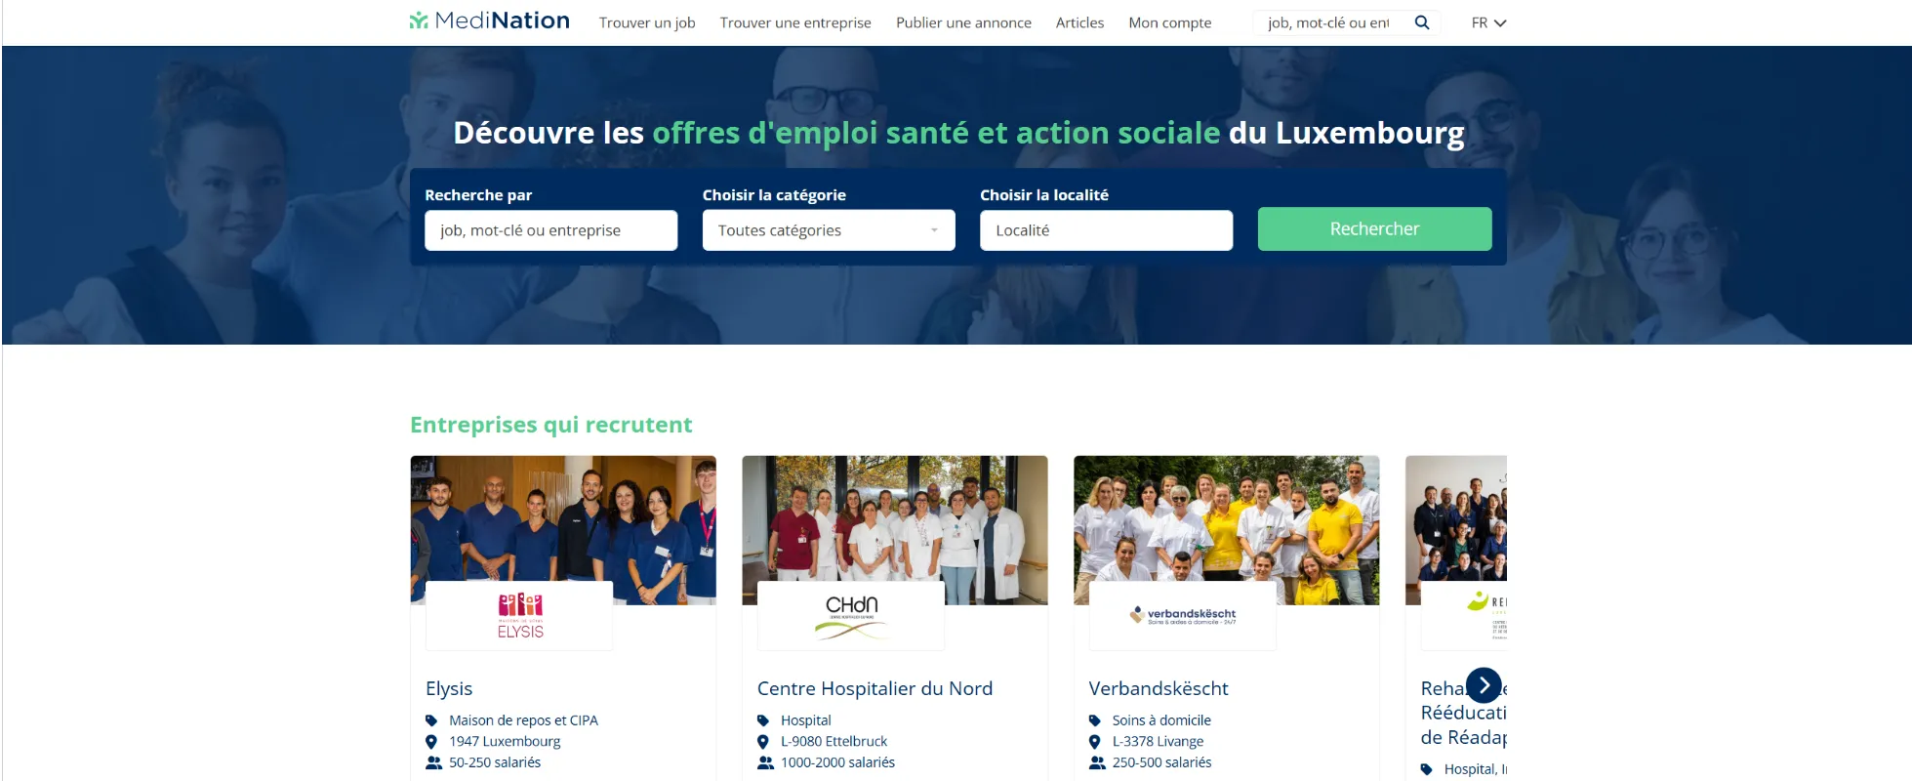Focus the job, mot-clé ou entreprise hero field

[550, 230]
